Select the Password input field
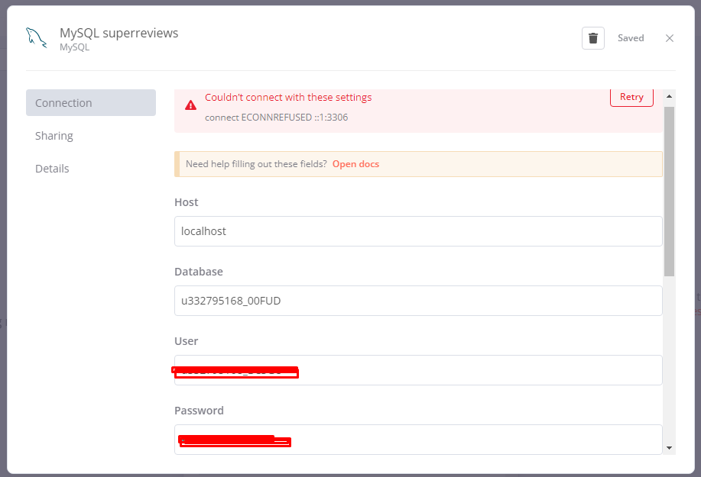701x477 pixels. point(418,440)
